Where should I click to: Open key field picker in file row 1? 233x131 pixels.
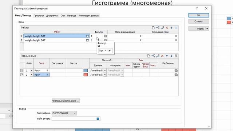coord(176,36)
